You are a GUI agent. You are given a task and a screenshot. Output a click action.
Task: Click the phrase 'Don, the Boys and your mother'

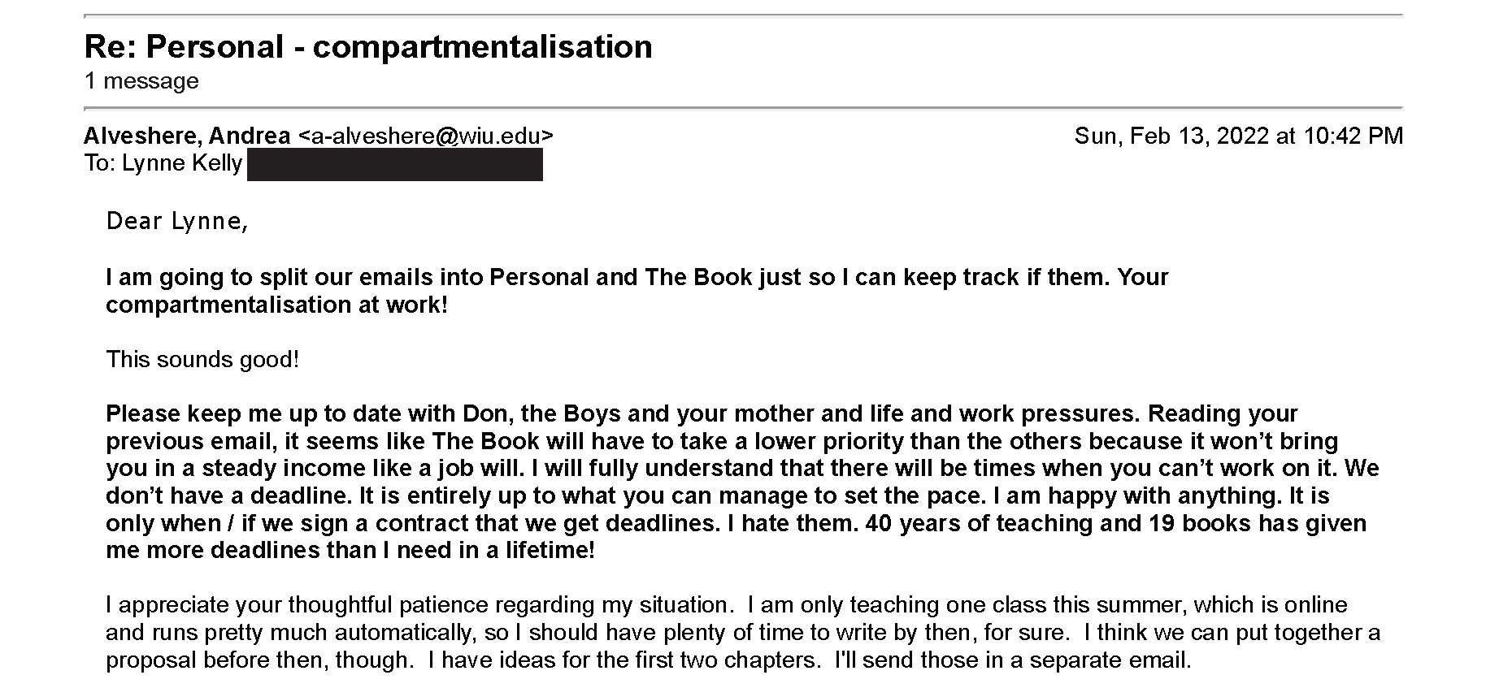638,414
